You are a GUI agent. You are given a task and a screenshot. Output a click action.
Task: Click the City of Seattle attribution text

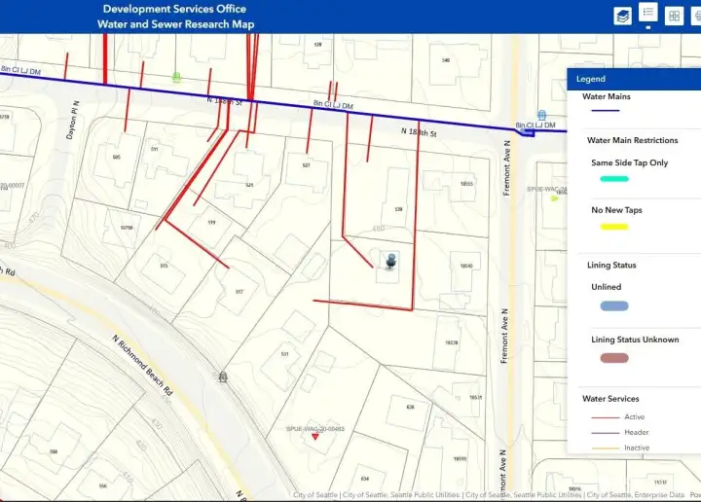tap(317, 495)
